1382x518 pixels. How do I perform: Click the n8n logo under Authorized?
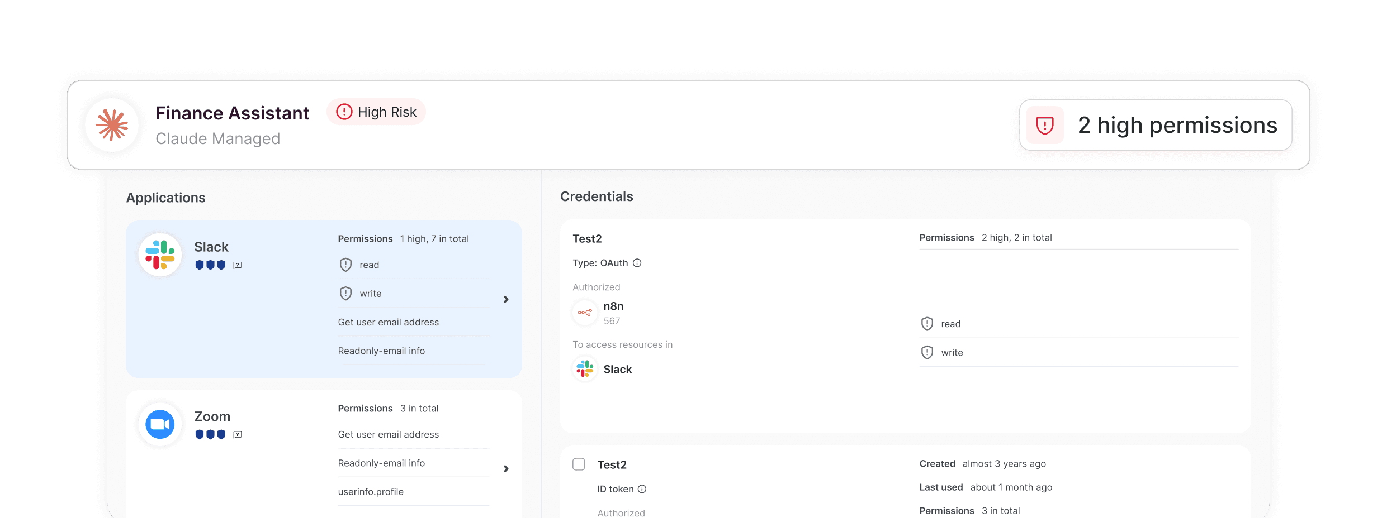(x=585, y=313)
